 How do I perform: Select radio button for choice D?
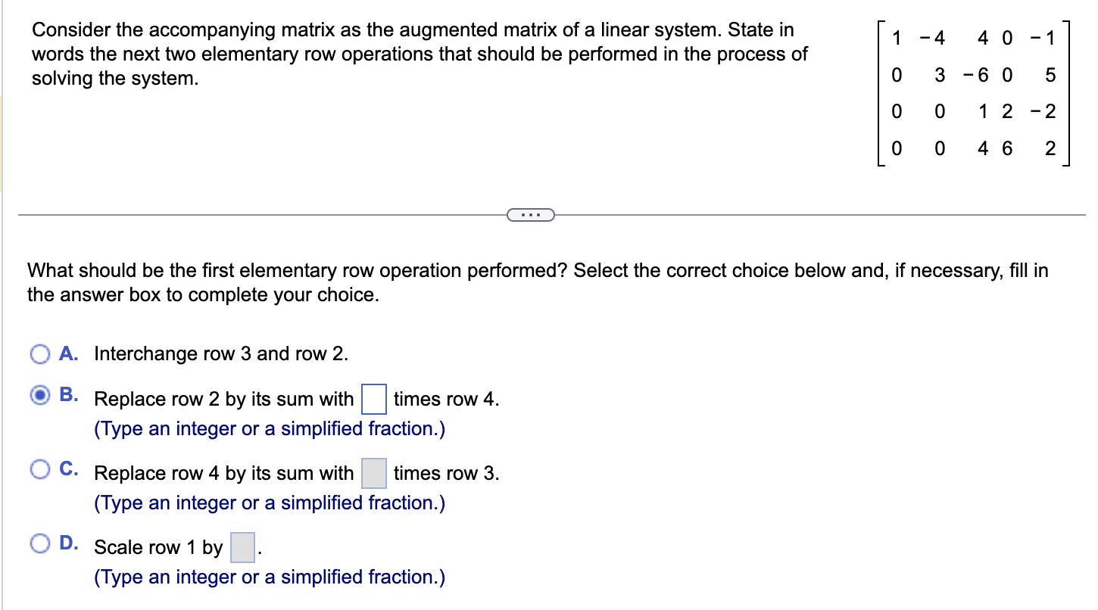40,543
